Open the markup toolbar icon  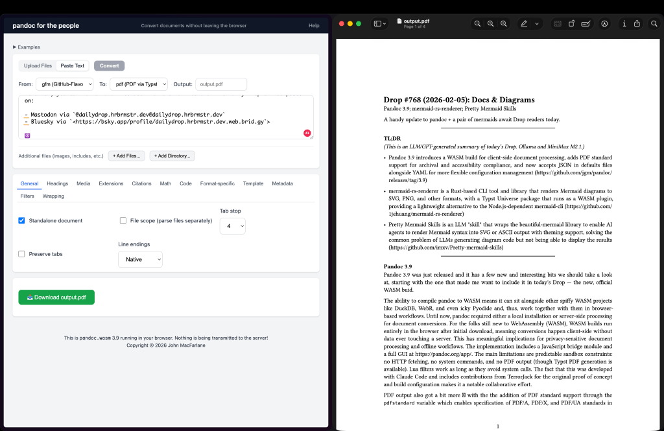[604, 24]
